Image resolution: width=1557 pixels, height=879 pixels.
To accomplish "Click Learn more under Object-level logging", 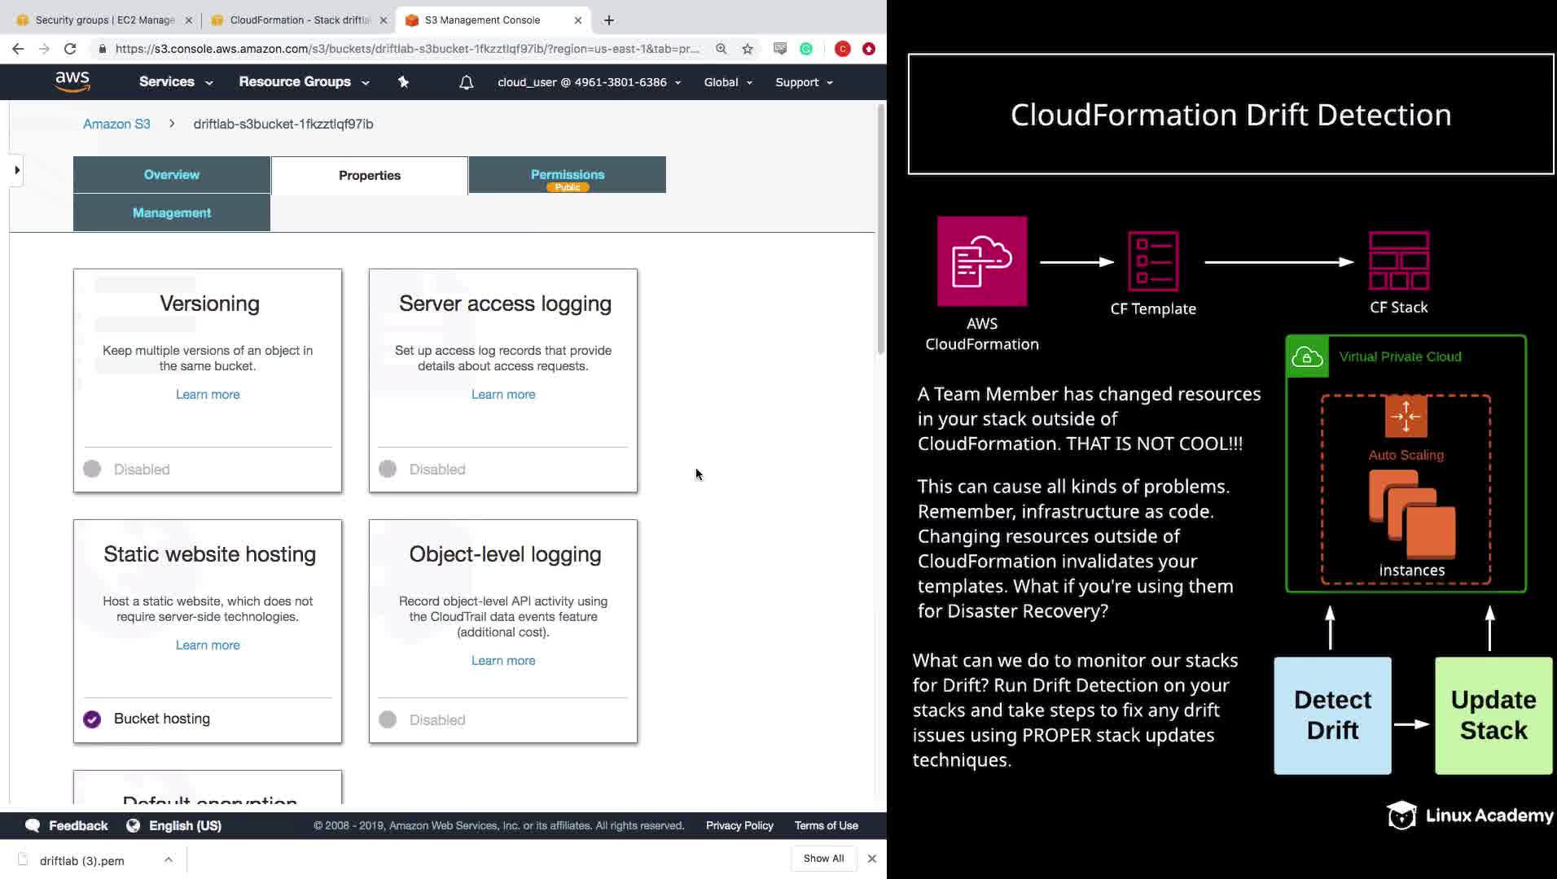I will 503,660.
